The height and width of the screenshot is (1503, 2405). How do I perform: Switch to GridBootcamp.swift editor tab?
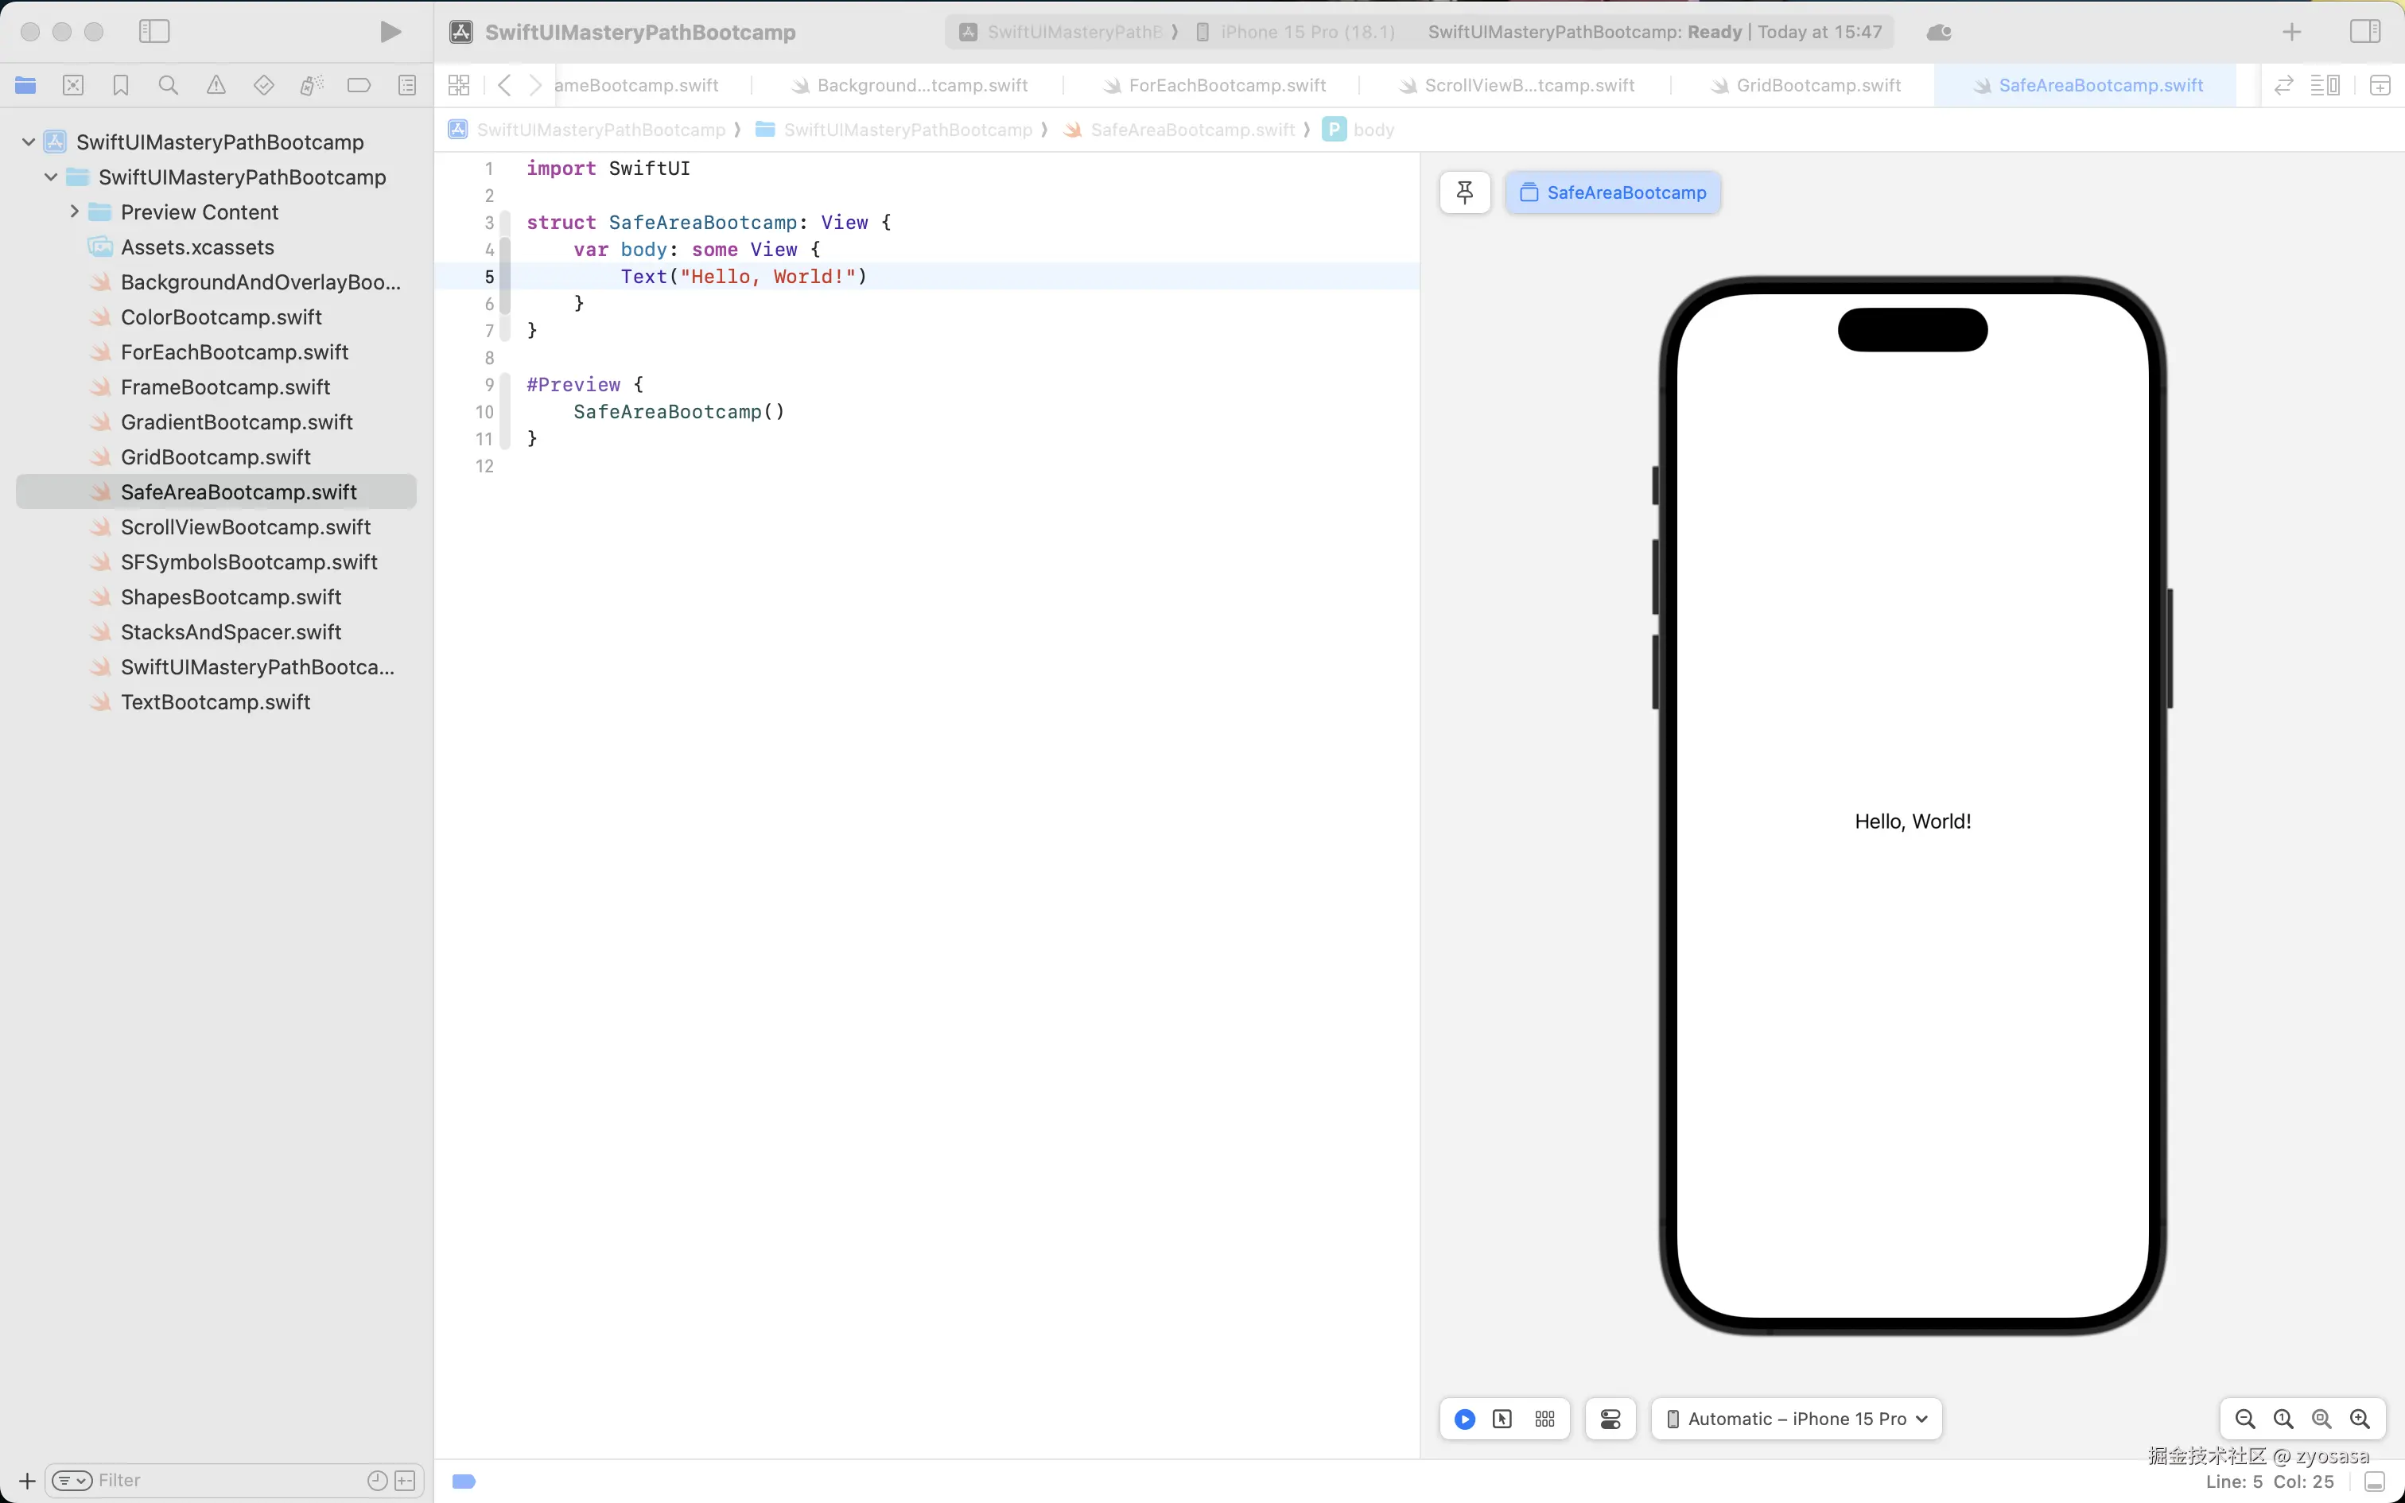1817,86
